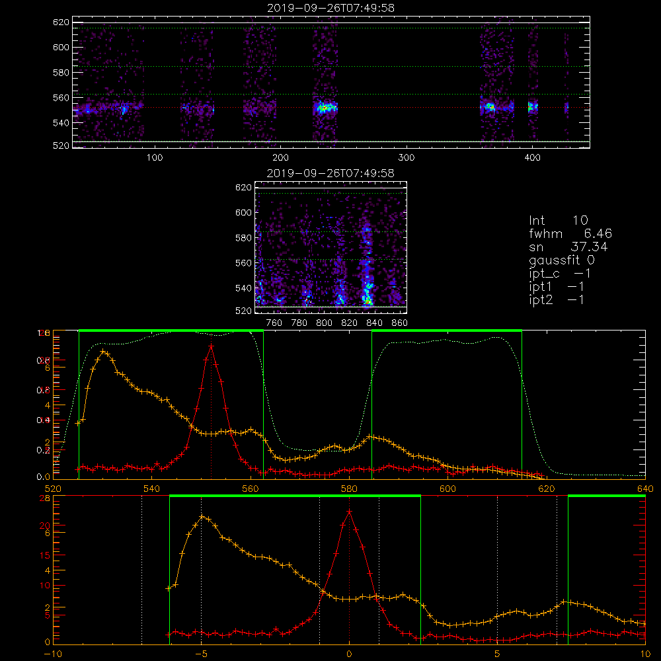Viewport: 661px width, 661px height.
Task: Select the 'sn 37.34' readout
Action: [x=568, y=247]
